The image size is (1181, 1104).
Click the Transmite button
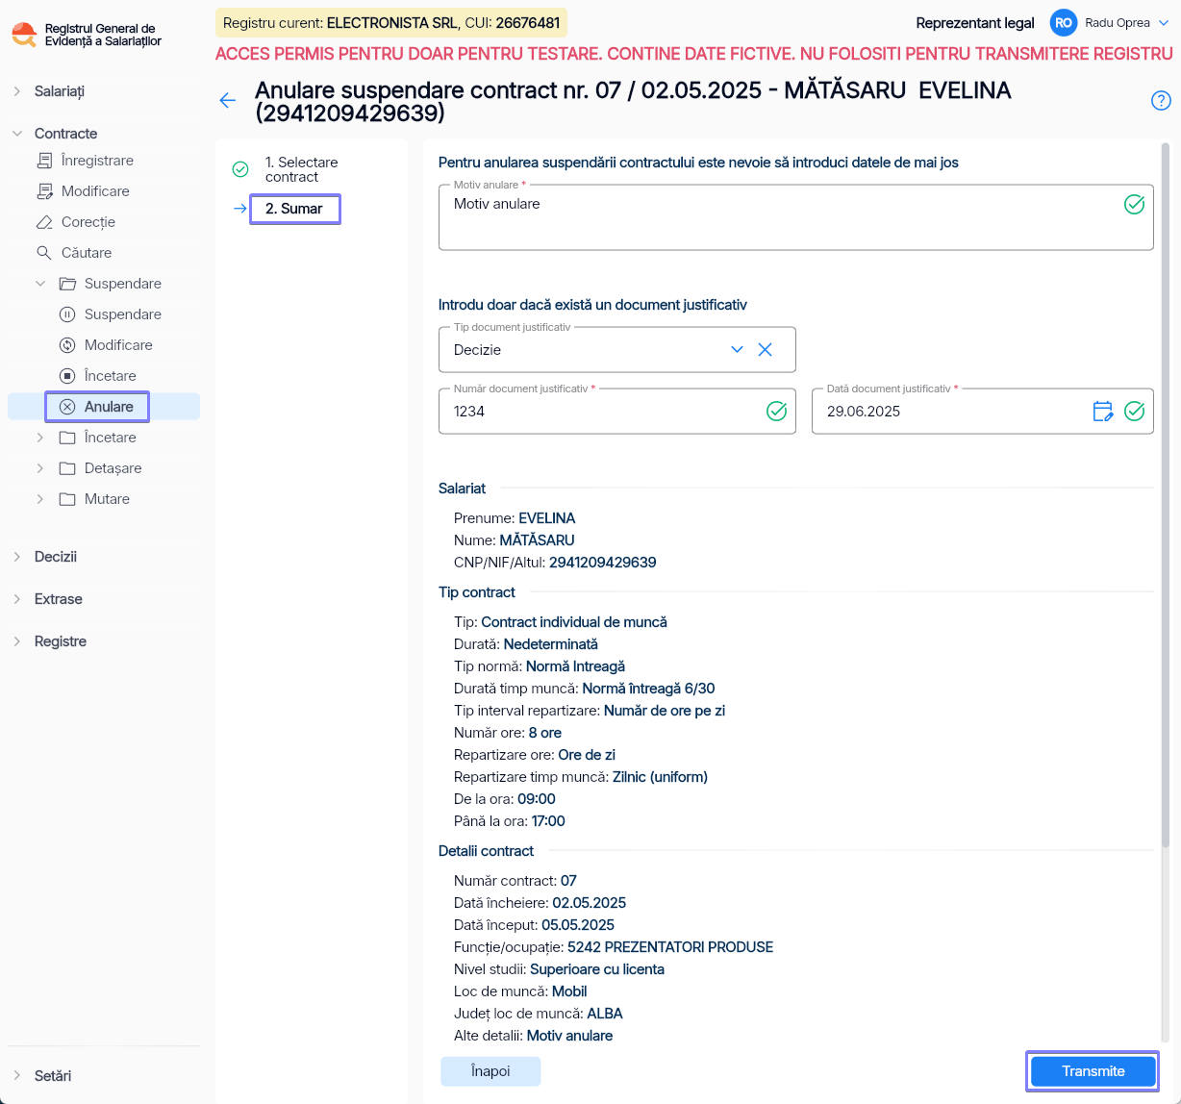tap(1093, 1071)
